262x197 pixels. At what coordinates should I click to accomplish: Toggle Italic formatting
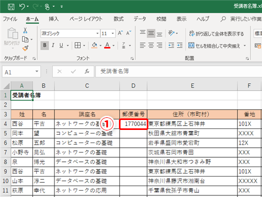click(53, 46)
